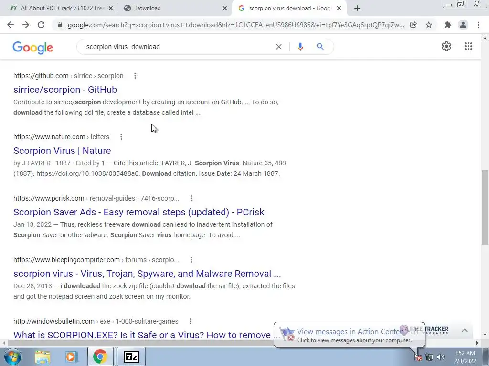Close the scorpion virus download tab
The height and width of the screenshot is (366, 489).
(x=339, y=9)
